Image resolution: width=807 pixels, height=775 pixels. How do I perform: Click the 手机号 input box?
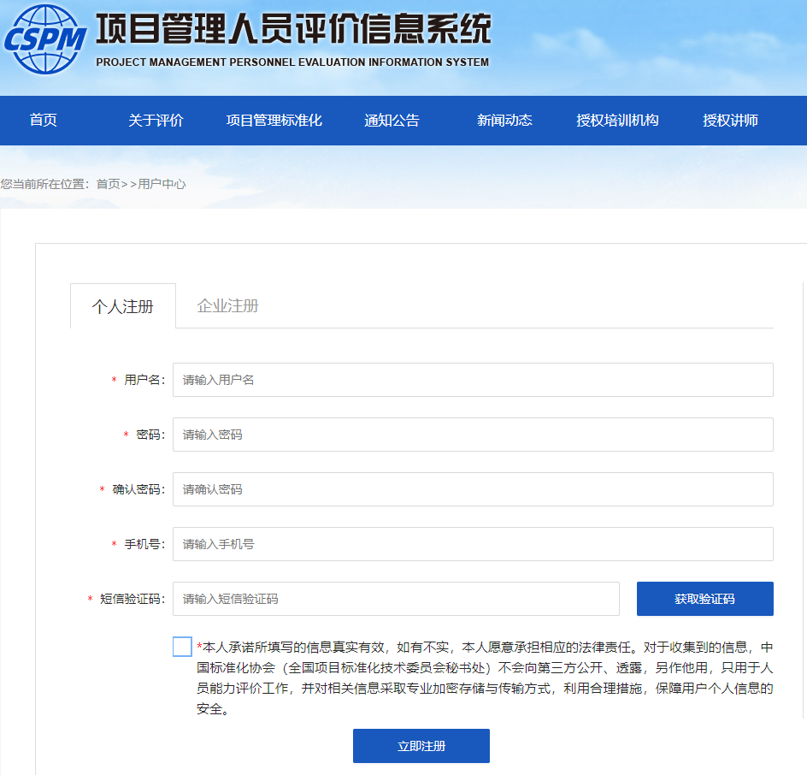click(472, 544)
